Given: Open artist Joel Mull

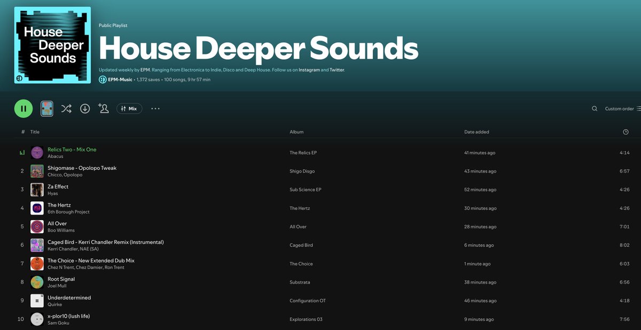Looking at the screenshot, I should point(57,286).
